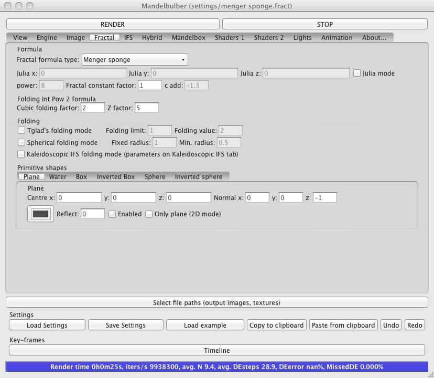This screenshot has height=378, width=434.
Task: Click the plane color swatch button
Action: click(40, 214)
